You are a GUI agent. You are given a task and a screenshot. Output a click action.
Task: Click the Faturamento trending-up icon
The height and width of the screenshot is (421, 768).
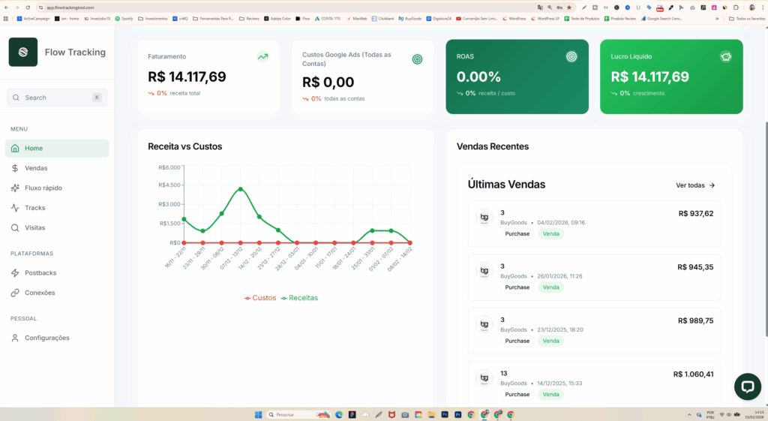[x=263, y=56]
